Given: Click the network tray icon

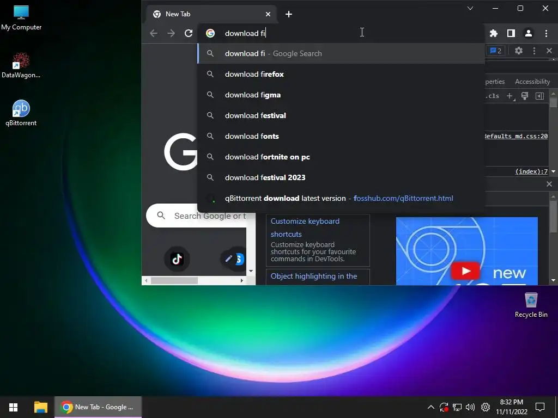Looking at the screenshot, I should pyautogui.click(x=457, y=407).
